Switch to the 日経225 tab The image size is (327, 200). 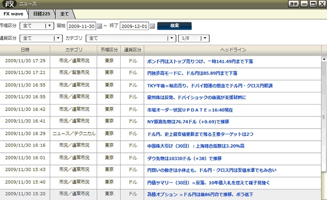point(42,14)
